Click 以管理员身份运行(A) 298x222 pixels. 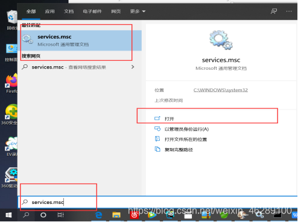[186, 129]
